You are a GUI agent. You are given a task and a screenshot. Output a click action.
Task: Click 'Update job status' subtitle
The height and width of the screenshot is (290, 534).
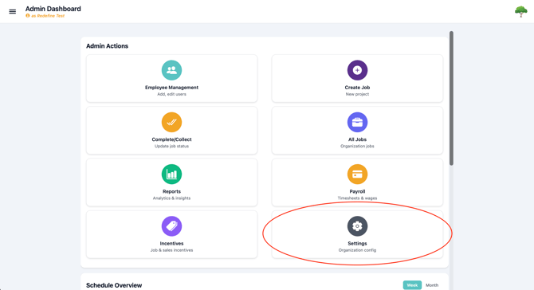click(171, 147)
